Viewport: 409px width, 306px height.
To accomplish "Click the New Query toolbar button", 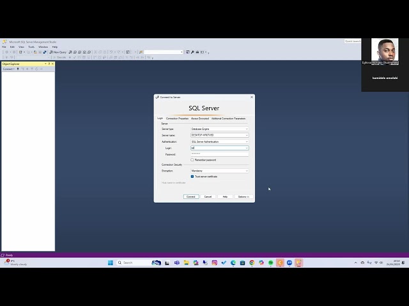I will [x=58, y=52].
